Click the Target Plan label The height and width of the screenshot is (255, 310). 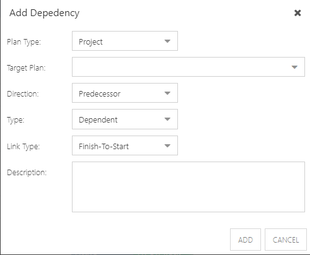(26, 68)
